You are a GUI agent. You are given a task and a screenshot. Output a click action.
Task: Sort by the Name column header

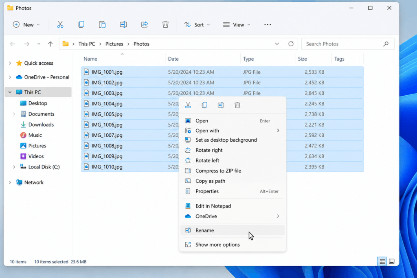[x=90, y=59]
